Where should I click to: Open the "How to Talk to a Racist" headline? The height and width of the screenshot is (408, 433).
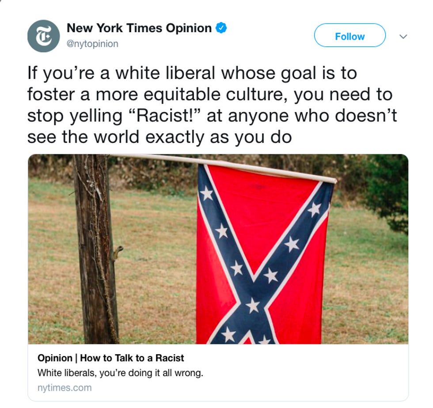(x=132, y=358)
